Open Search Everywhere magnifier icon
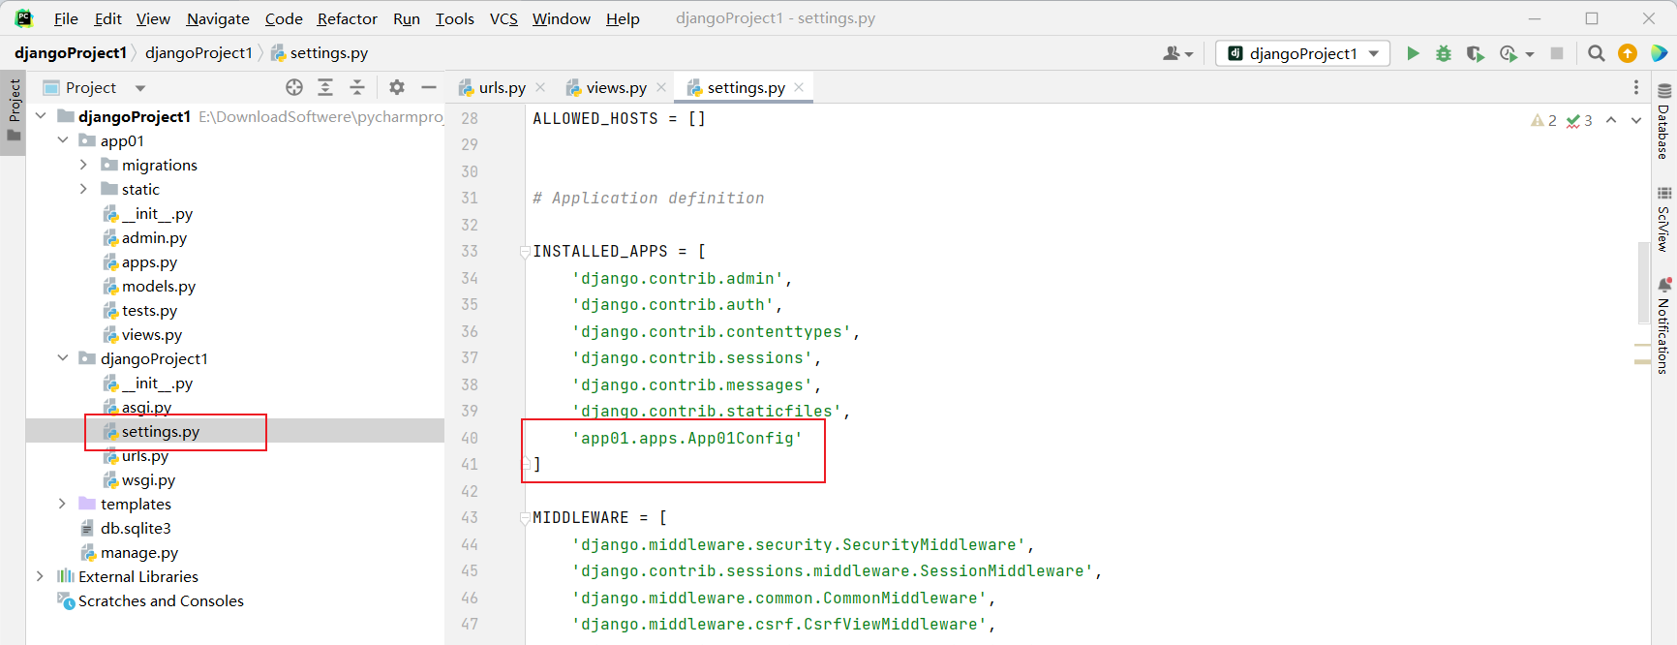 [x=1597, y=53]
